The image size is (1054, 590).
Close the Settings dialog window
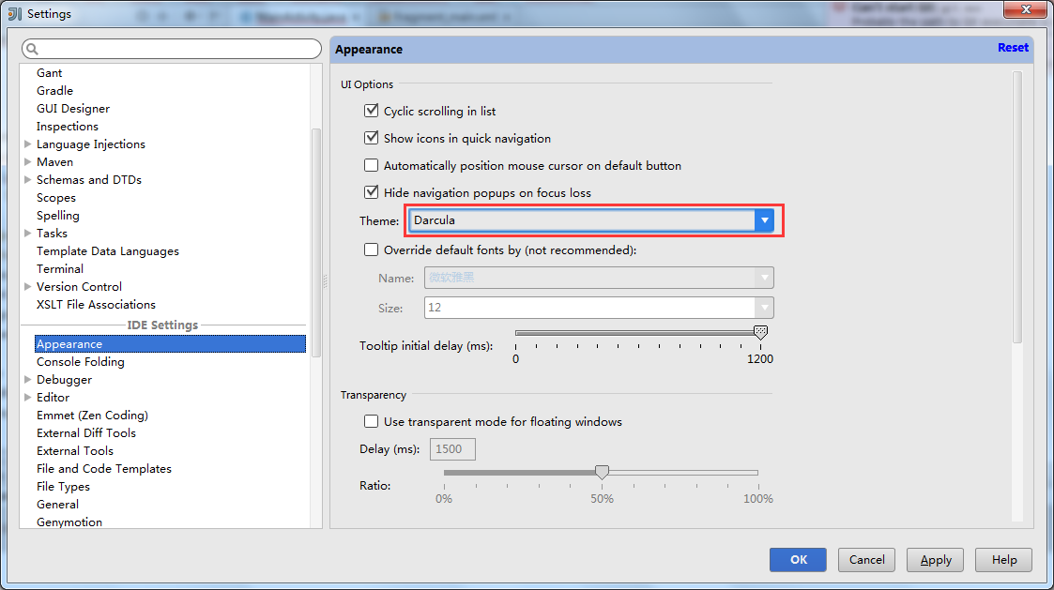(1027, 11)
